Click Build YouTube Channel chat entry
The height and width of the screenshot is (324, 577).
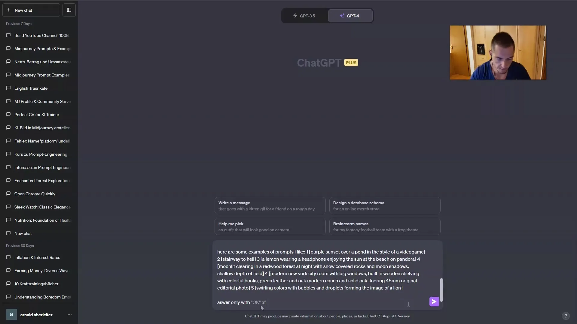(41, 35)
